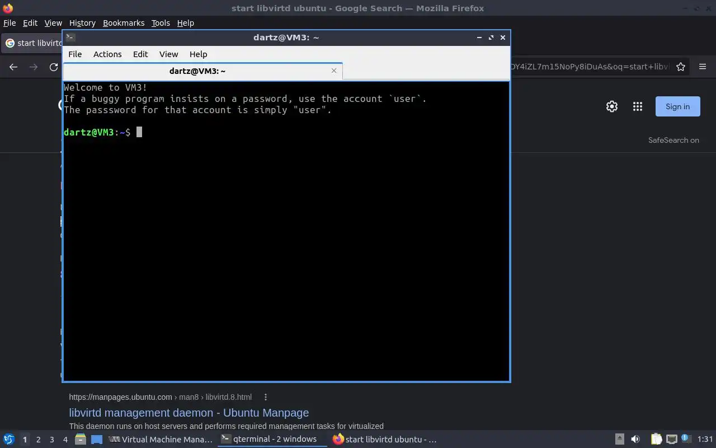Open the network status tray icon
Screen dimensions: 716x448
click(x=672, y=439)
